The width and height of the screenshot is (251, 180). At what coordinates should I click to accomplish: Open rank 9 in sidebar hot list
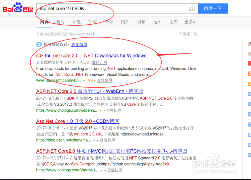(x=249, y=145)
